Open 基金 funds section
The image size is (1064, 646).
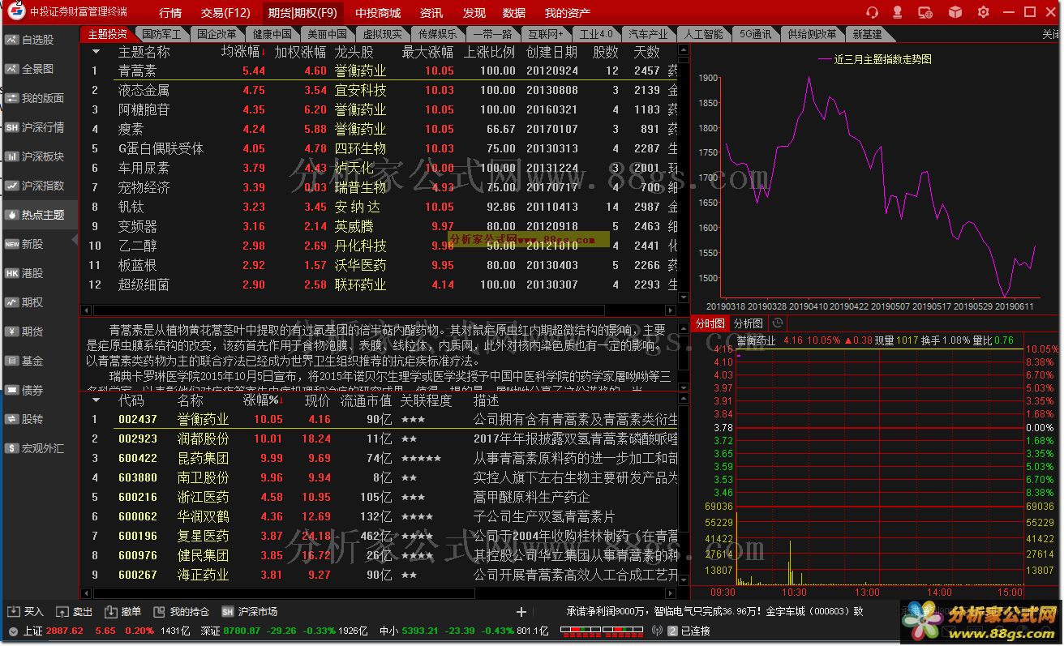pyautogui.click(x=39, y=361)
